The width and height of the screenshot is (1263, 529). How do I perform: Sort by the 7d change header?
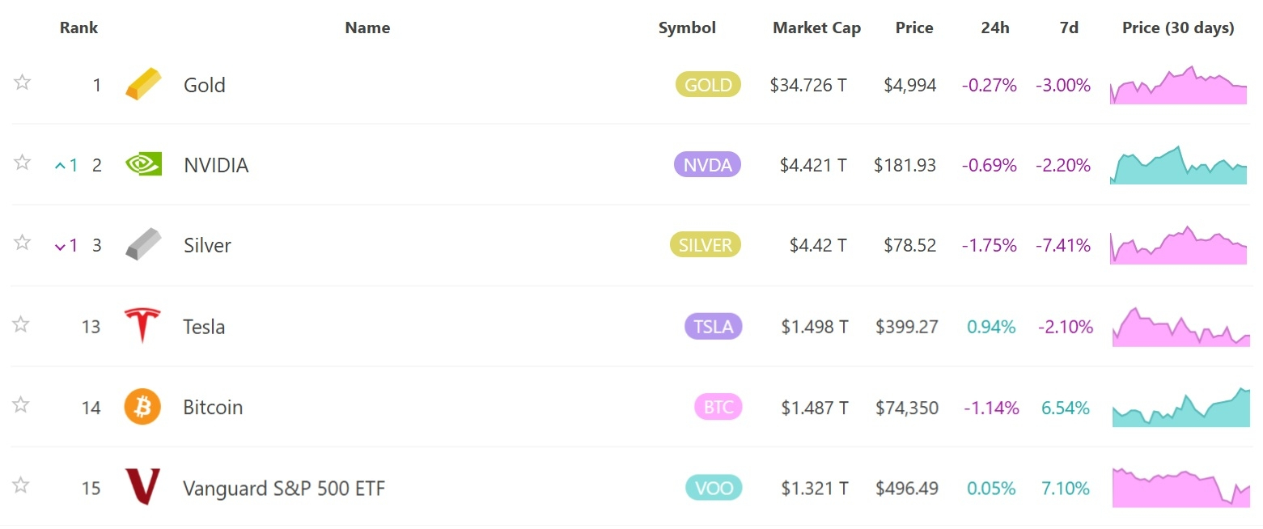click(x=1069, y=28)
